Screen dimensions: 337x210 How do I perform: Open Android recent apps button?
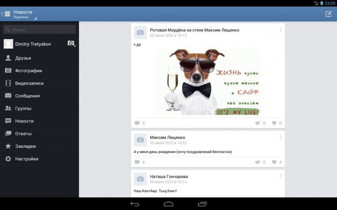pyautogui.click(x=203, y=204)
